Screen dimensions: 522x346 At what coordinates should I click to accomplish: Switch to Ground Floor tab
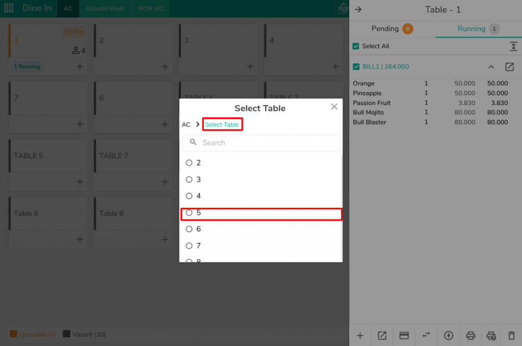tap(105, 8)
